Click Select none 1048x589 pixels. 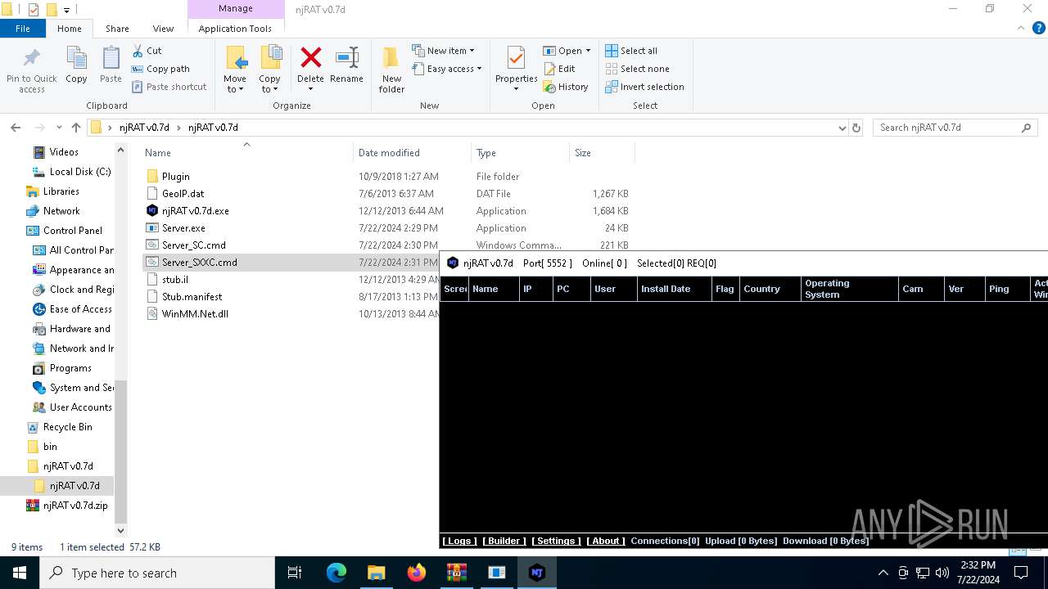pyautogui.click(x=637, y=69)
